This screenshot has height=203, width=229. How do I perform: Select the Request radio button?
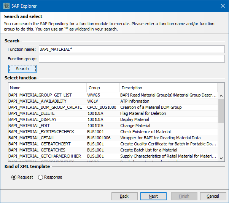(x=14, y=177)
